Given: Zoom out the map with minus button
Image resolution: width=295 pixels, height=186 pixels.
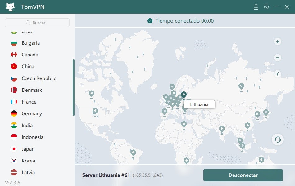Looking at the screenshot, I should click(278, 58).
